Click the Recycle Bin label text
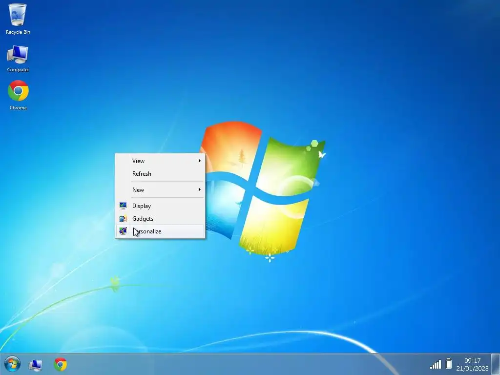 click(x=18, y=32)
